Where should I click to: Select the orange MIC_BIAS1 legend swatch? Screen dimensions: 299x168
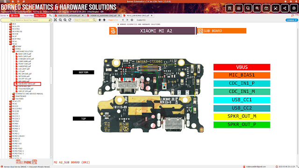pyautogui.click(x=242, y=75)
